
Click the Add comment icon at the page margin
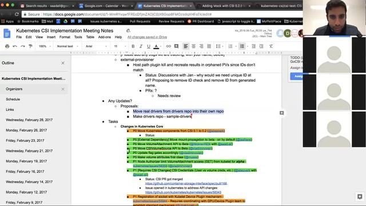282,113
